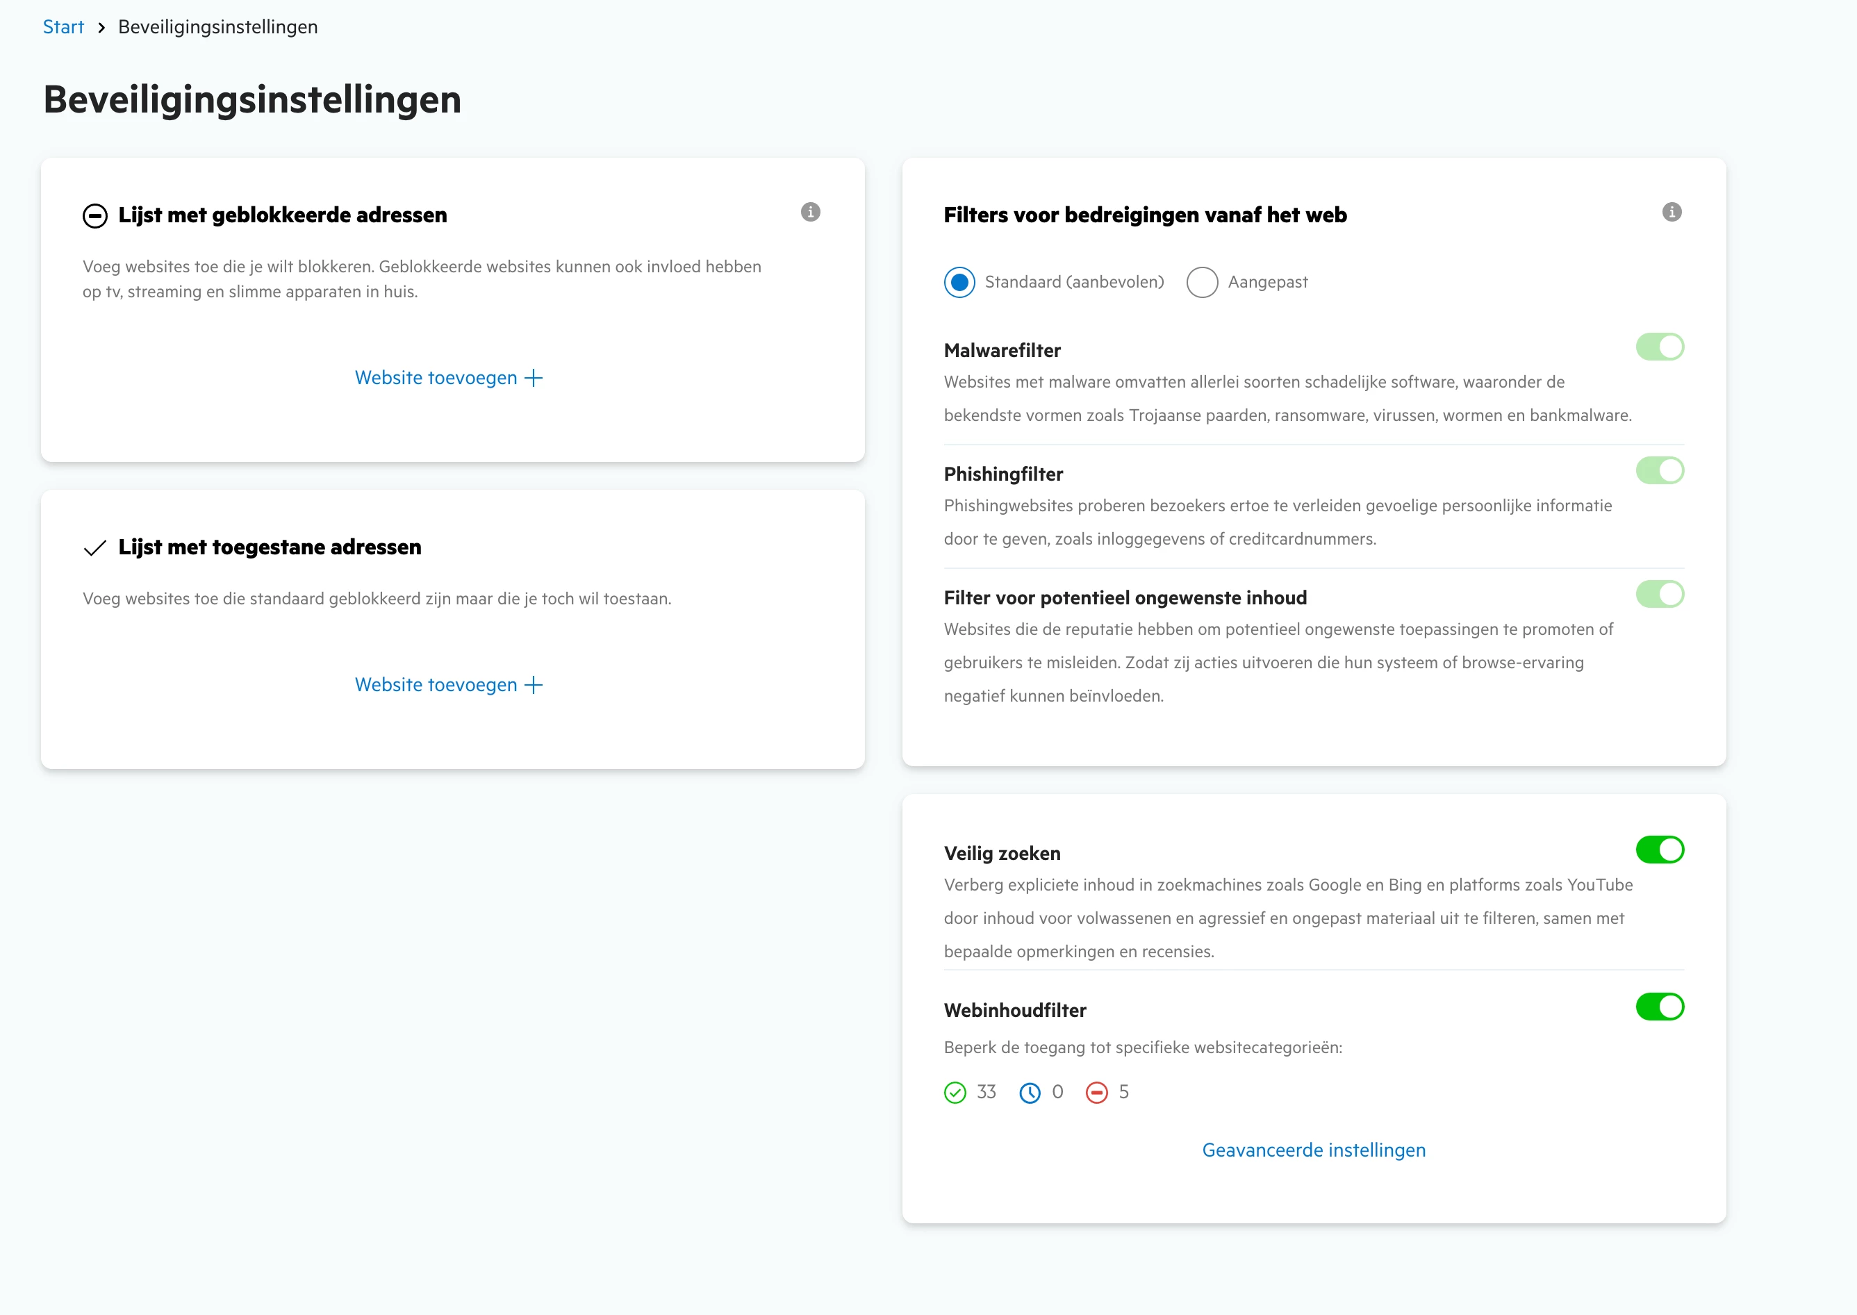Click breadcrumb chevron separator after Start
1857x1315 pixels.
coord(101,28)
